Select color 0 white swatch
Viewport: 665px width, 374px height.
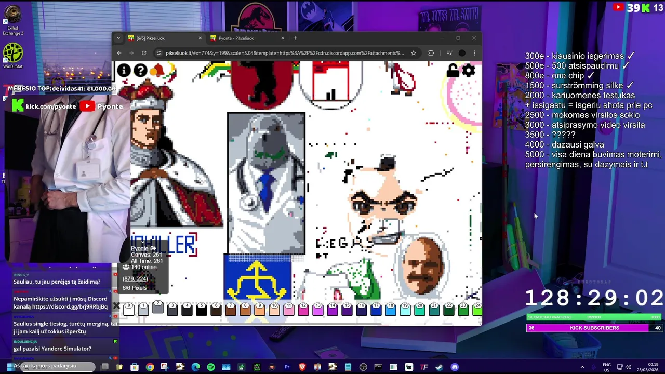point(128,309)
